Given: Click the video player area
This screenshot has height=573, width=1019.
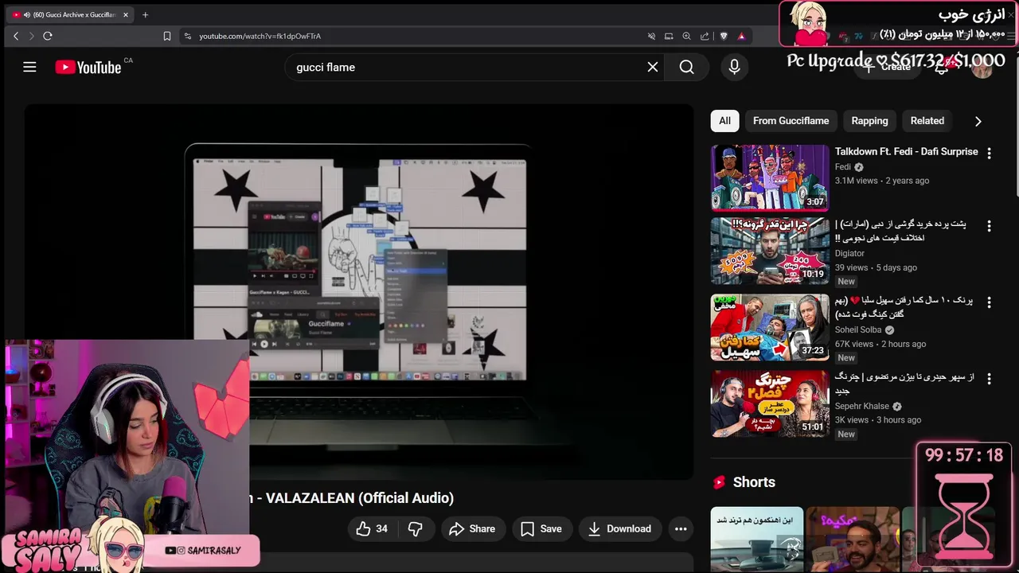Looking at the screenshot, I should (358, 292).
